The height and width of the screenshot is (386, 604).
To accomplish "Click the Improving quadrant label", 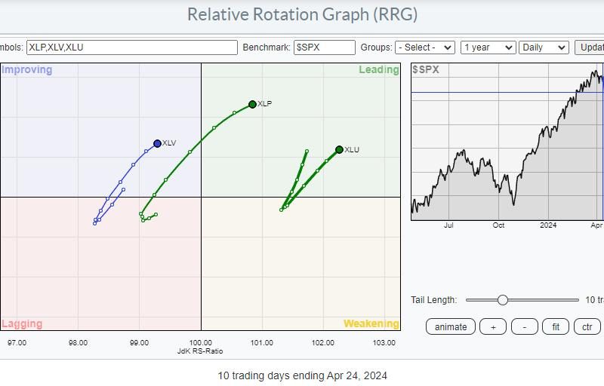I will click(x=27, y=70).
